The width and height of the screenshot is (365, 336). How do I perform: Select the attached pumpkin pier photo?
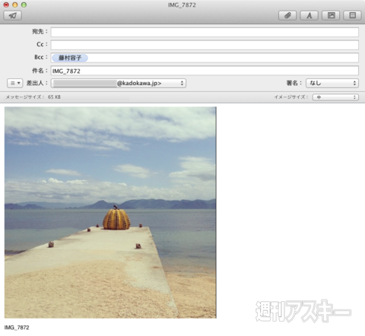pos(110,212)
